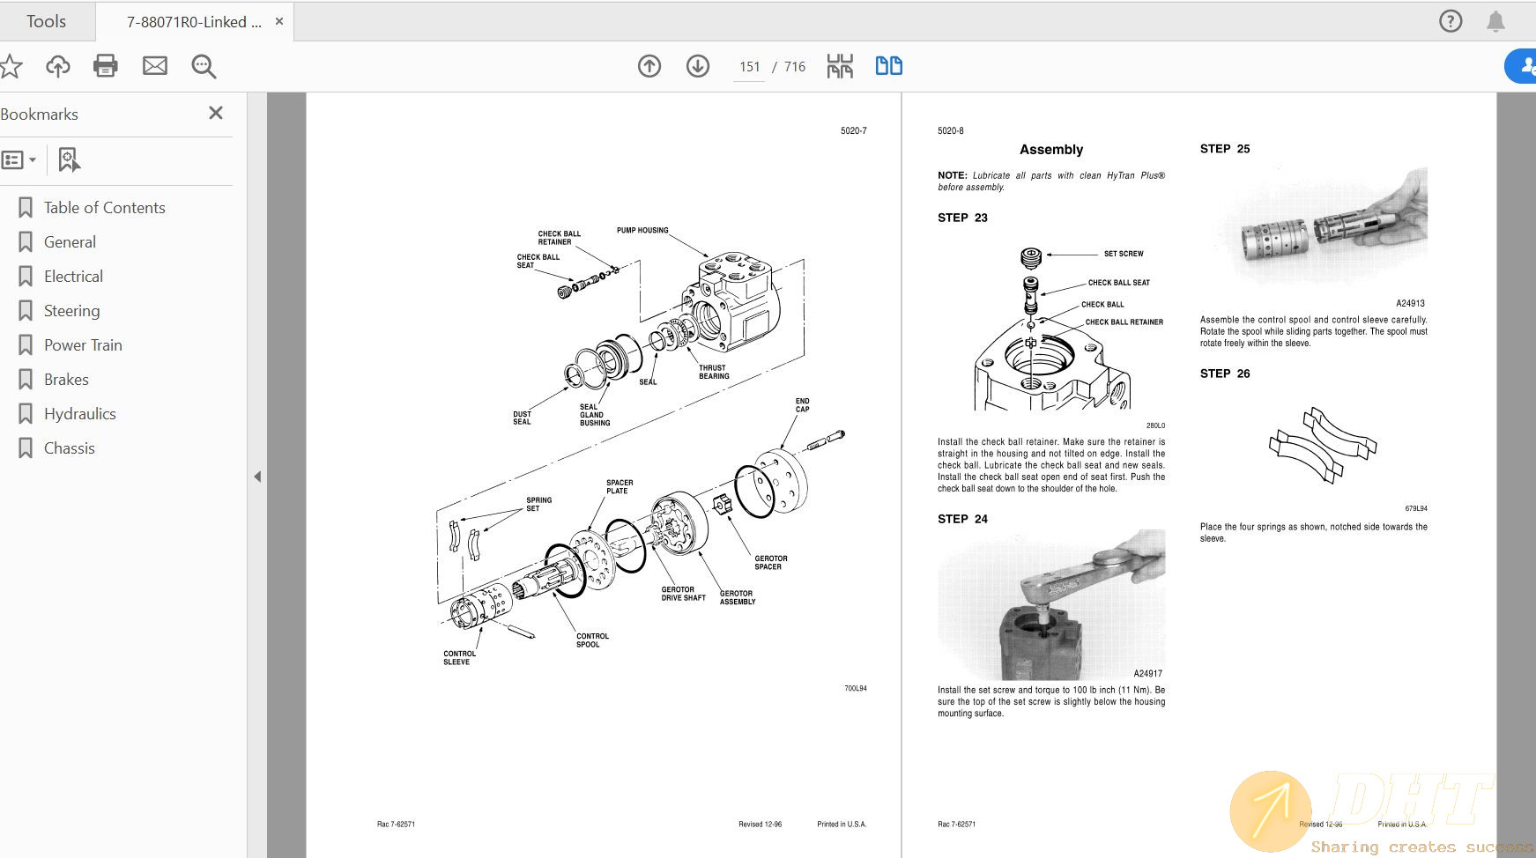Close the Bookmarks panel
The image size is (1536, 858).
(215, 113)
